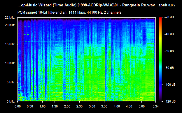
Task: Click the 1:00 time axis label
Action: click(42, 106)
